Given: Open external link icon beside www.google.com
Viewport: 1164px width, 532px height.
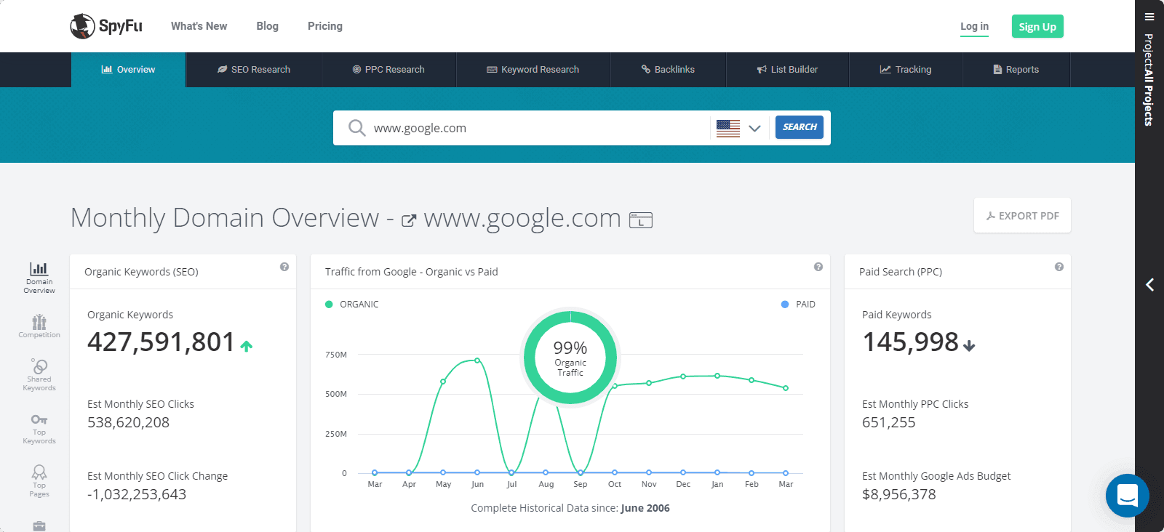Looking at the screenshot, I should (x=409, y=220).
